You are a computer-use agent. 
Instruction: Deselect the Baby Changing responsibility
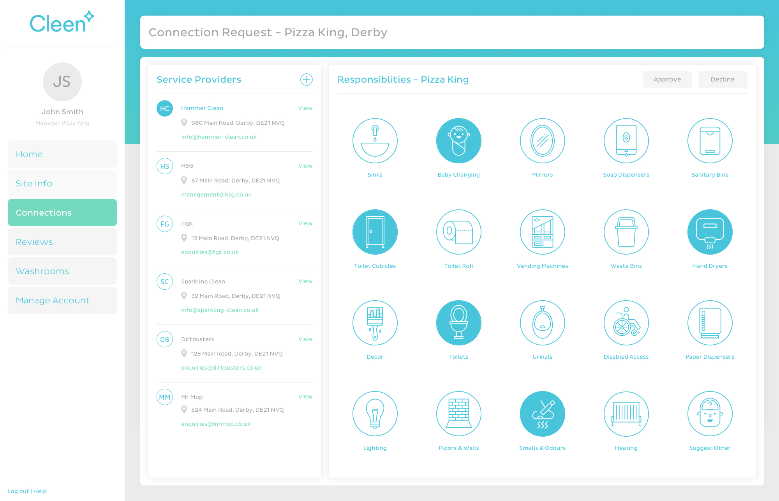coord(458,141)
